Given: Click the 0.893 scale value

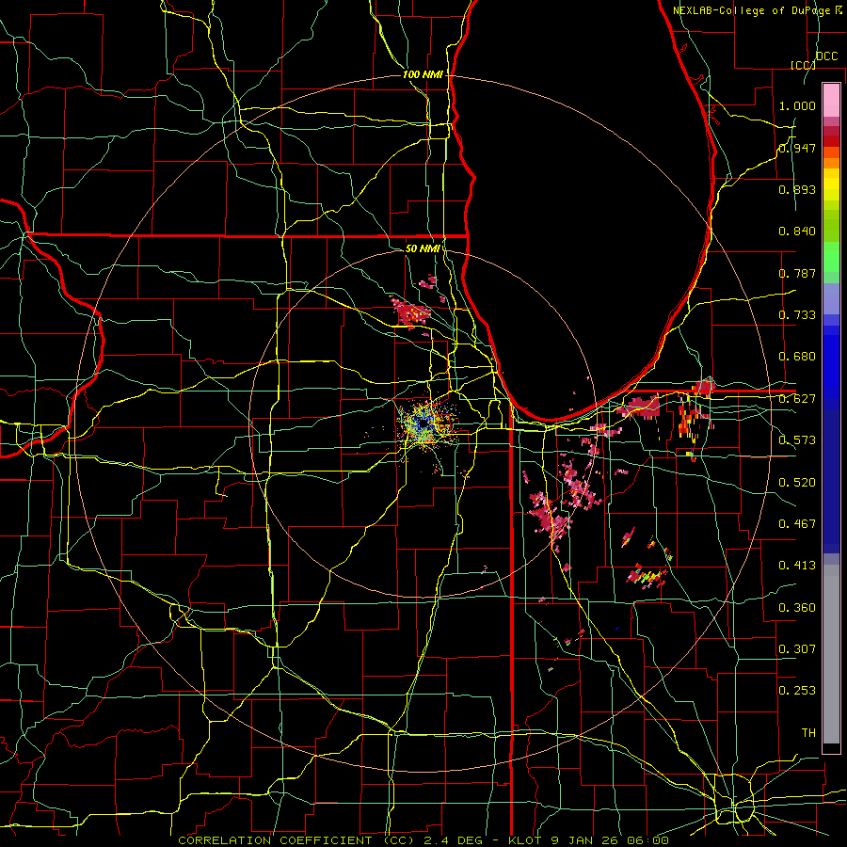Looking at the screenshot, I should pyautogui.click(x=797, y=189).
